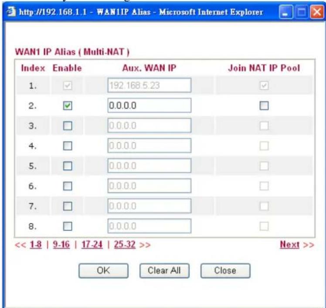Image resolution: width=326 pixels, height=308 pixels.
Task: Click the index number 2. cell
Action: pyautogui.click(x=33, y=106)
